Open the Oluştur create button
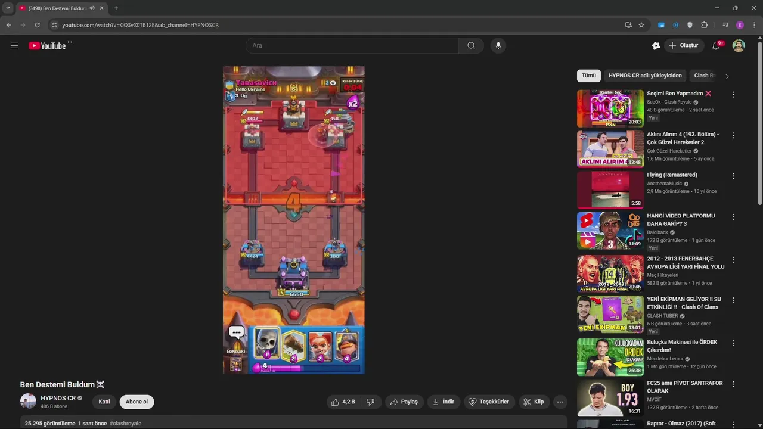763x429 pixels. pyautogui.click(x=684, y=46)
